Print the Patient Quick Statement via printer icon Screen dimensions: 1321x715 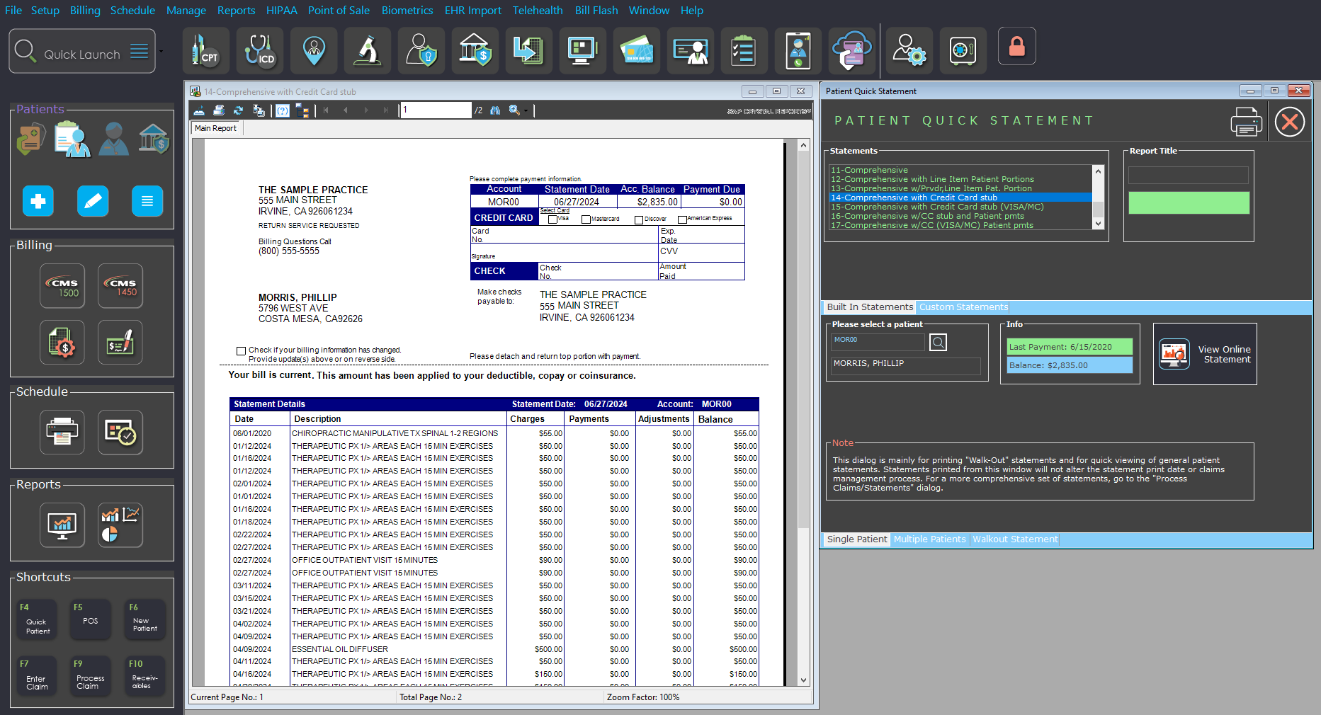[x=1245, y=122]
